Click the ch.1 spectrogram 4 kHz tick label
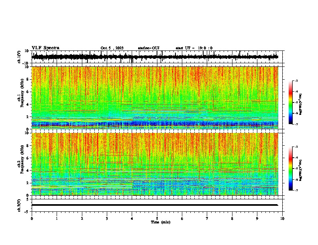Image resolution: width=318 pixels, height=245 pixels. pyautogui.click(x=28, y=104)
